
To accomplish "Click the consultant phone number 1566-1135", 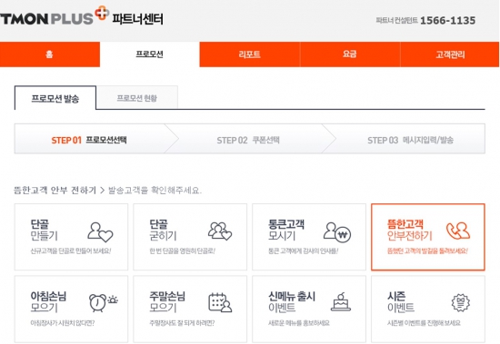I will point(447,20).
